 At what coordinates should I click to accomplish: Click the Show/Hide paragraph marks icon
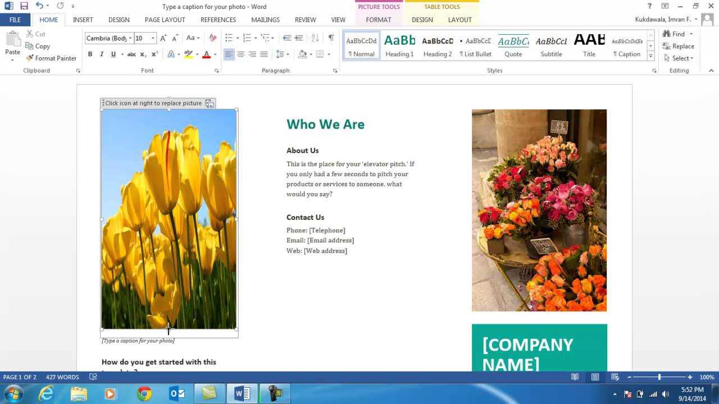(331, 38)
